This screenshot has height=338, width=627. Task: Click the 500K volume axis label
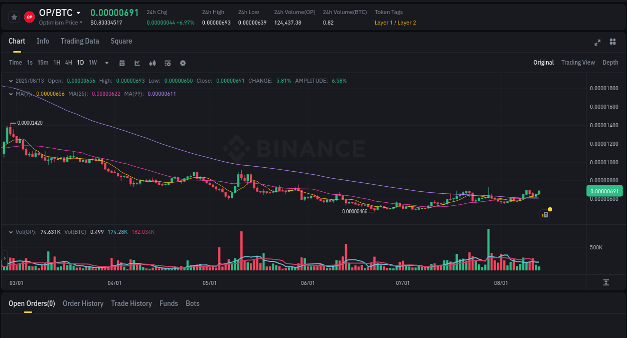596,247
